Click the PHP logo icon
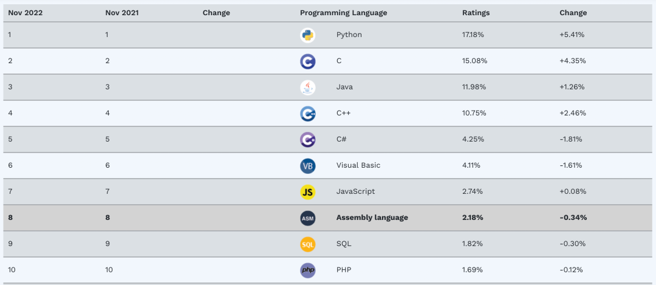The height and width of the screenshot is (285, 656). coord(308,270)
